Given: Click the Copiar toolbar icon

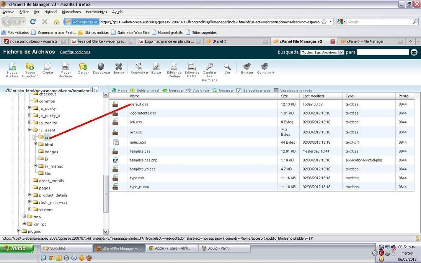Looking at the screenshot, I should [48, 67].
